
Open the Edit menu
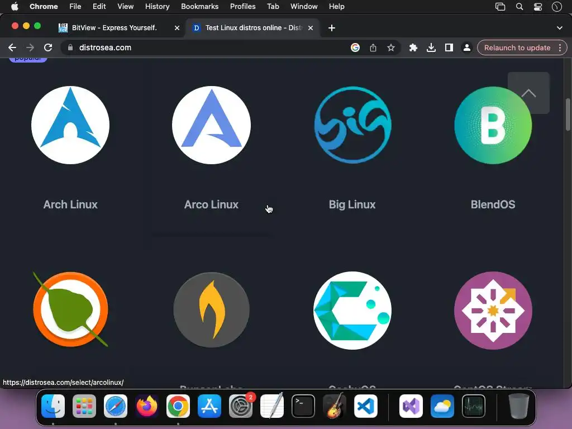(x=99, y=7)
